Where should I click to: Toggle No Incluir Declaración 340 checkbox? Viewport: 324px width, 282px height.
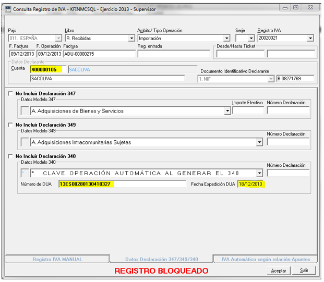pos(11,156)
